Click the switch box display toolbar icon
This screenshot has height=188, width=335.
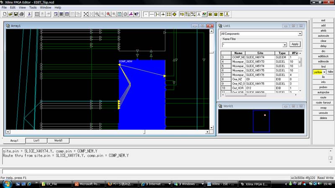point(157,14)
